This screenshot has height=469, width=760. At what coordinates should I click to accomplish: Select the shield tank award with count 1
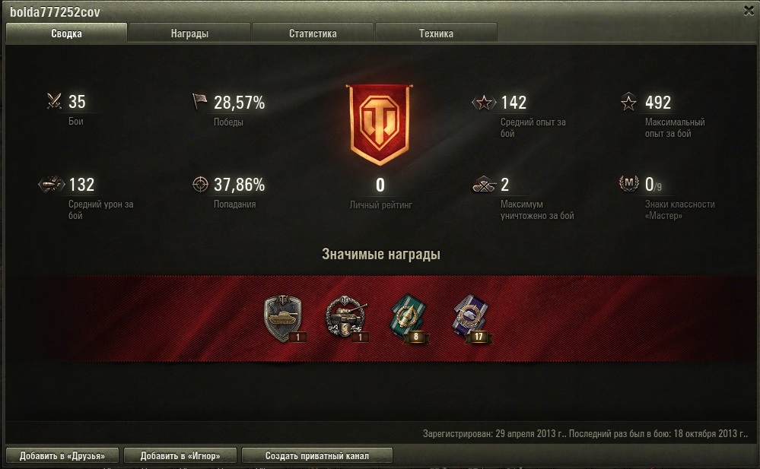[284, 318]
